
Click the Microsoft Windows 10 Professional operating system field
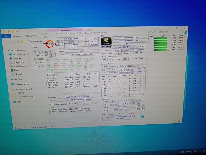point(121,117)
